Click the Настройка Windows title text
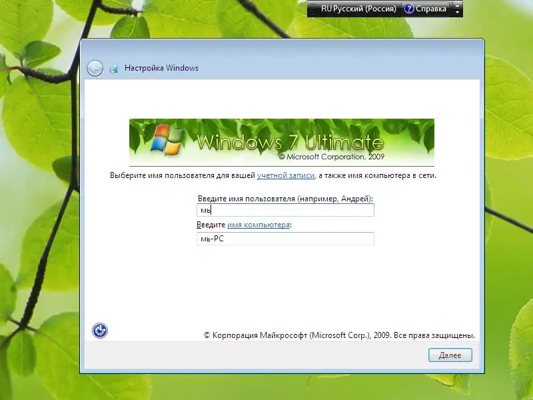533x400 pixels. point(161,68)
